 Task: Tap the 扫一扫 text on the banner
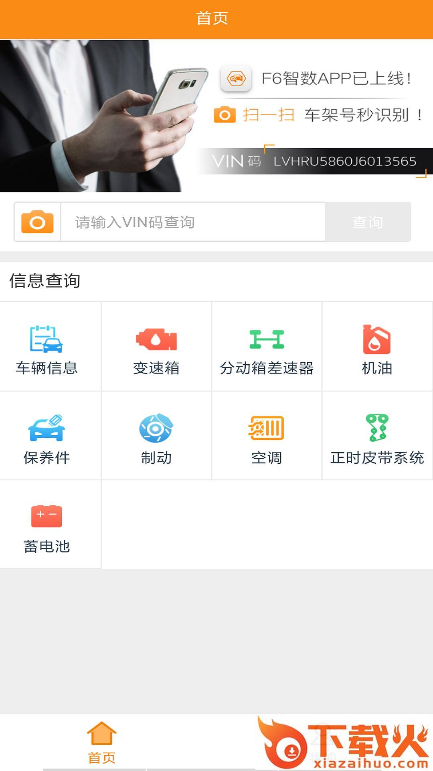click(x=269, y=115)
